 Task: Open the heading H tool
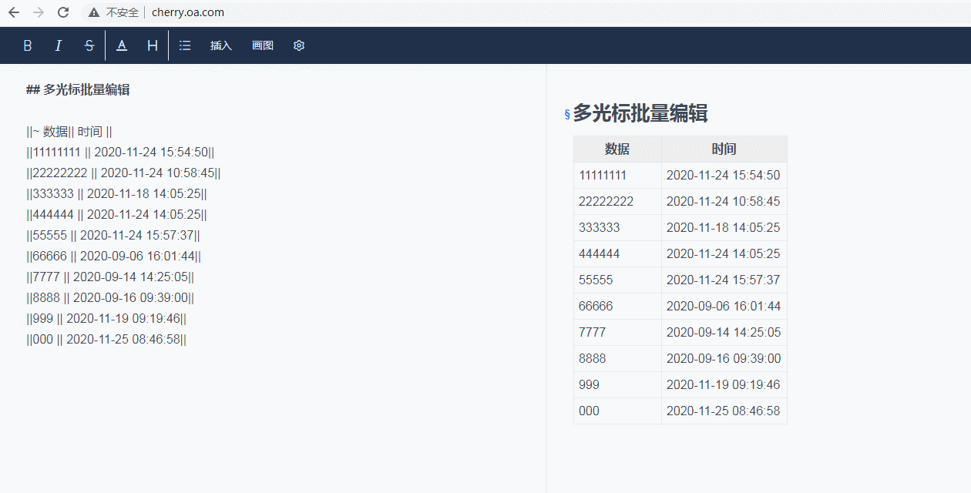153,45
